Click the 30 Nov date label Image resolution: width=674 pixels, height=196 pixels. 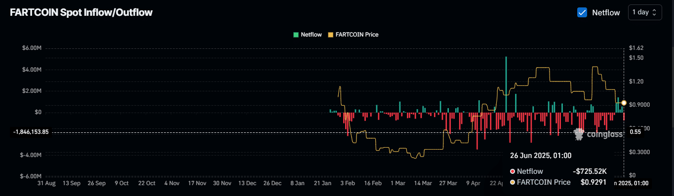click(x=222, y=183)
